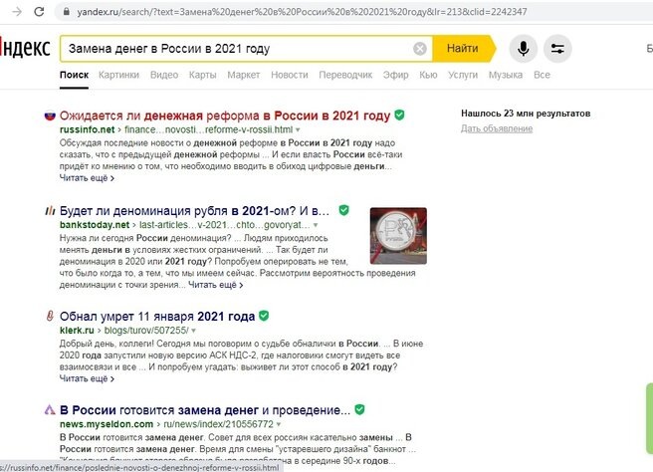Click the news.myseldon.com domain link
The image size is (653, 472).
click(x=107, y=424)
